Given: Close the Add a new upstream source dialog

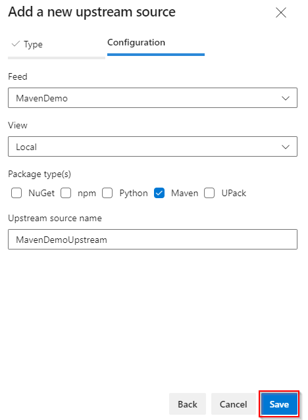Looking at the screenshot, I should [x=281, y=13].
